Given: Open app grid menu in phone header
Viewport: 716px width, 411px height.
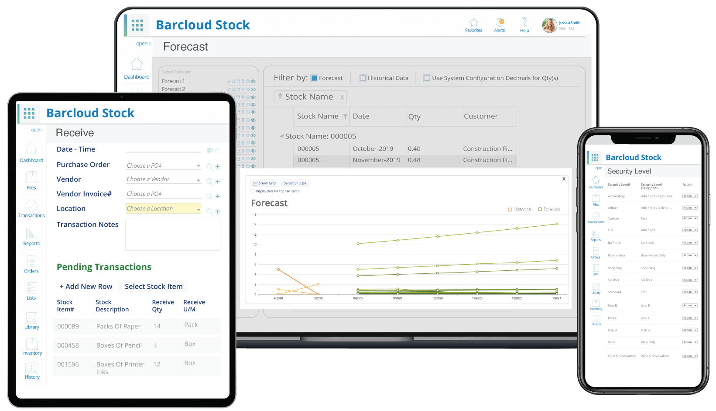Looking at the screenshot, I should coord(595,157).
